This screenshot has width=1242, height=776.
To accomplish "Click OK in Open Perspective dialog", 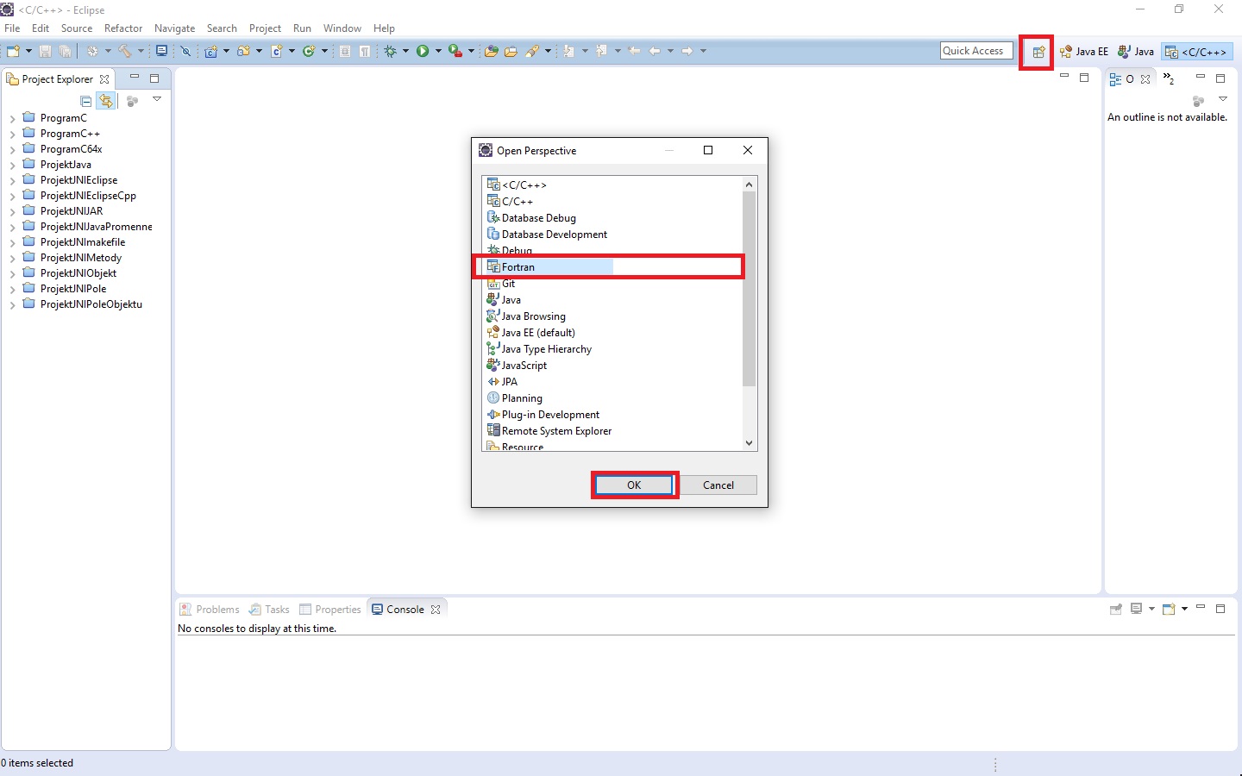I will (x=635, y=485).
